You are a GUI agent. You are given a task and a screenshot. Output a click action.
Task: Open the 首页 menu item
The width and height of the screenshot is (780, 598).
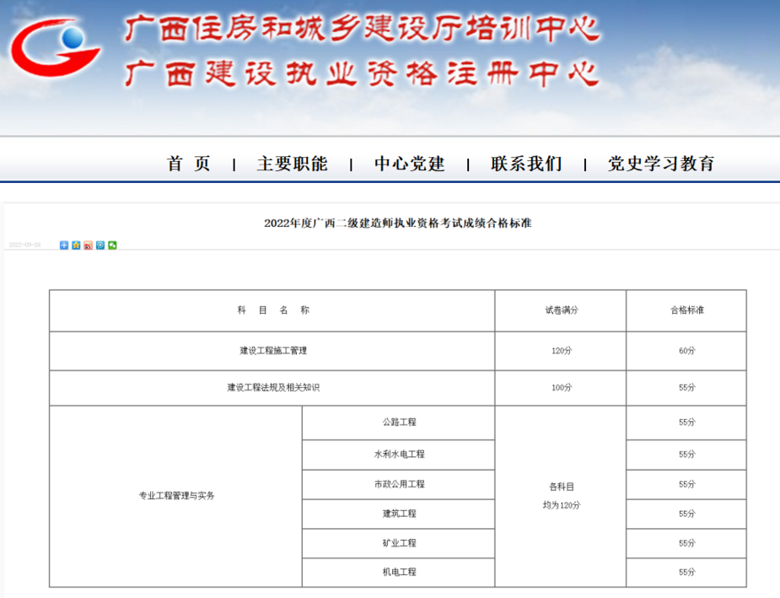coord(189,164)
